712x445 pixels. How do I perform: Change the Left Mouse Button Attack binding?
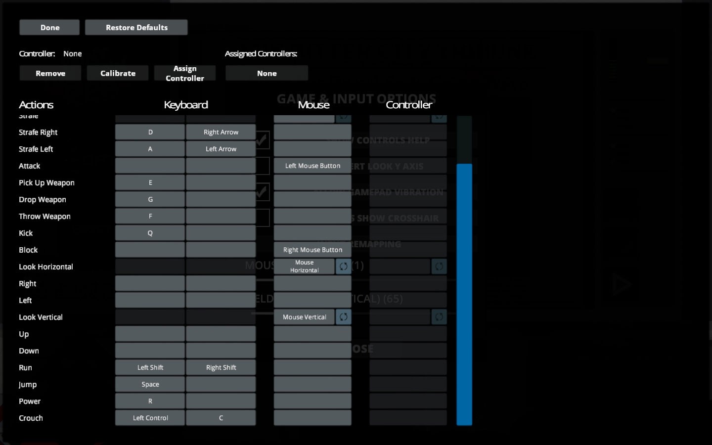point(312,166)
